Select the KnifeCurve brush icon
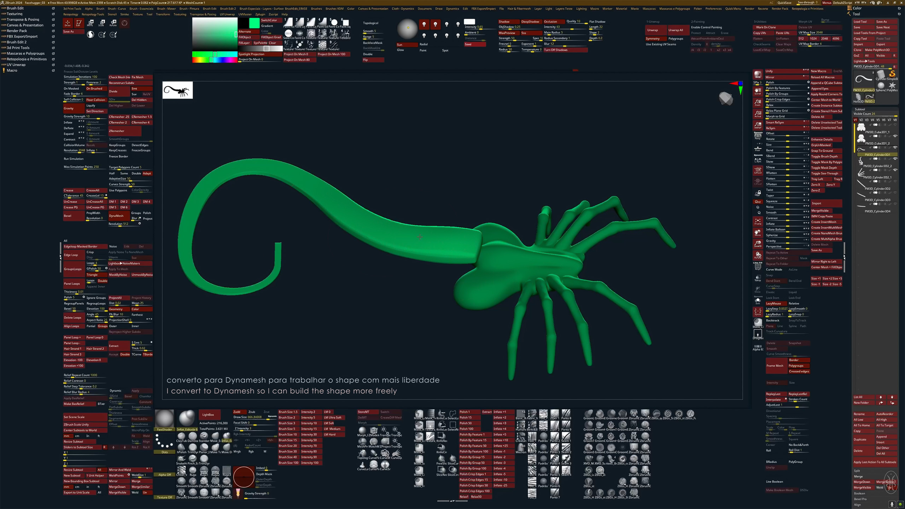The width and height of the screenshot is (905, 509). click(x=442, y=414)
